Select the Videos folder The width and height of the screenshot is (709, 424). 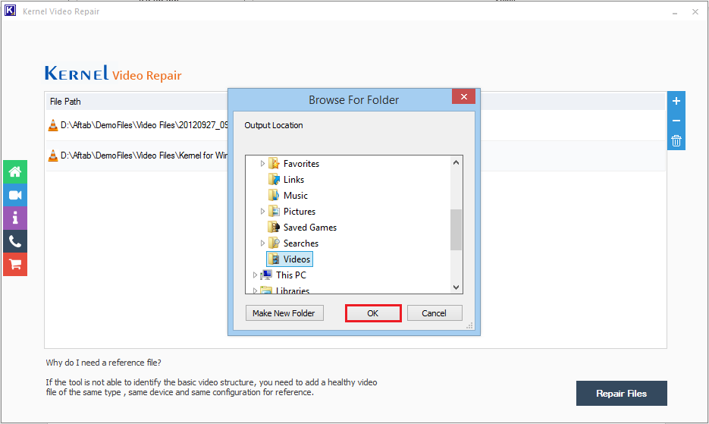point(296,259)
